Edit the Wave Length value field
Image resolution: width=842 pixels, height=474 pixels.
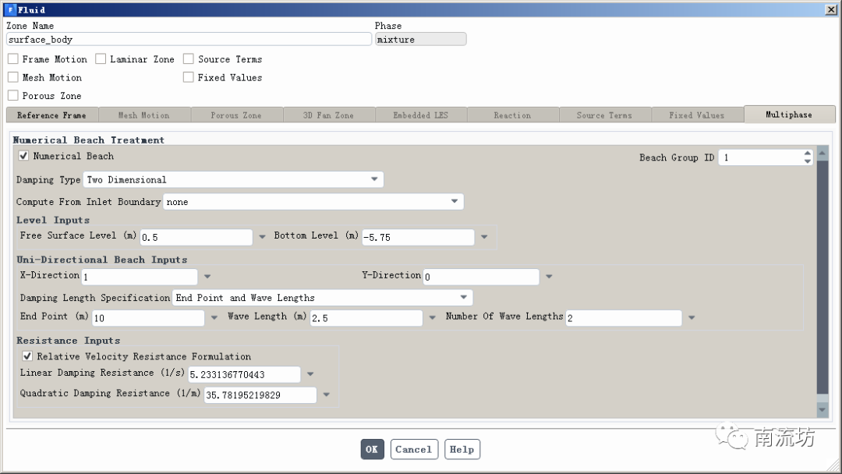(x=366, y=318)
